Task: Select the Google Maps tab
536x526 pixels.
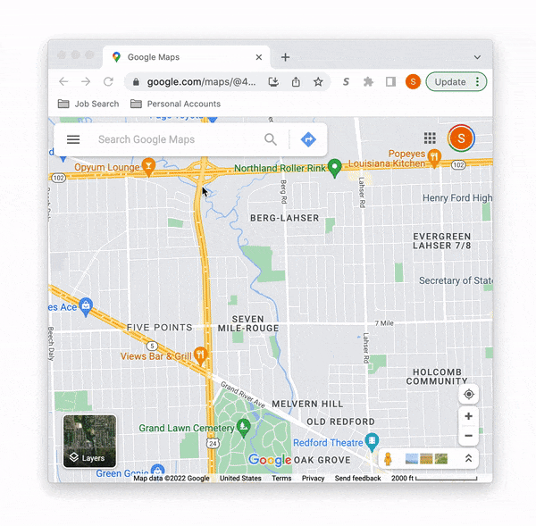Action: click(187, 57)
